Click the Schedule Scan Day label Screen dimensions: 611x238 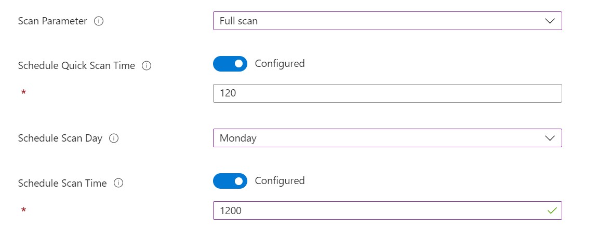tap(60, 138)
